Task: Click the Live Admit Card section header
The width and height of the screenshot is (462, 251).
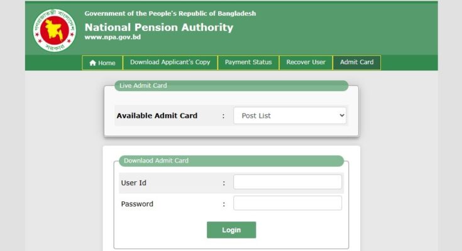Action: pyautogui.click(x=231, y=85)
